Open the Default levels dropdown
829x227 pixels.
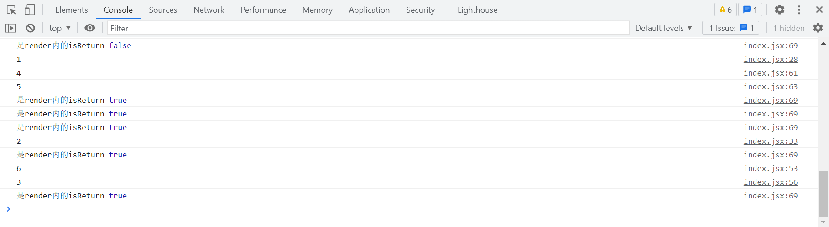pos(663,28)
